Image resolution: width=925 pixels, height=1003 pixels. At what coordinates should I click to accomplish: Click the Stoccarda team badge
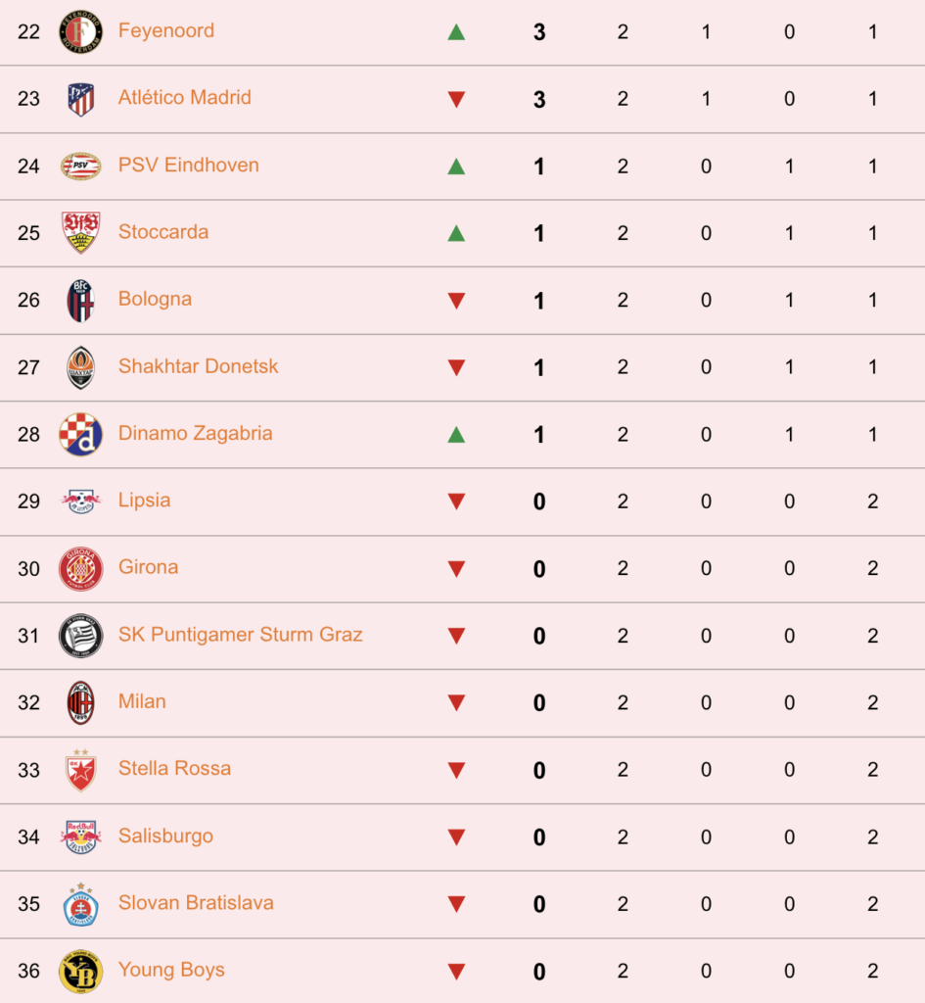coord(80,233)
